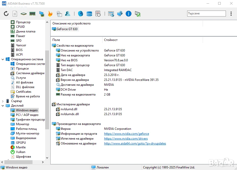Click tree scrollbar up arrow

(47, 22)
